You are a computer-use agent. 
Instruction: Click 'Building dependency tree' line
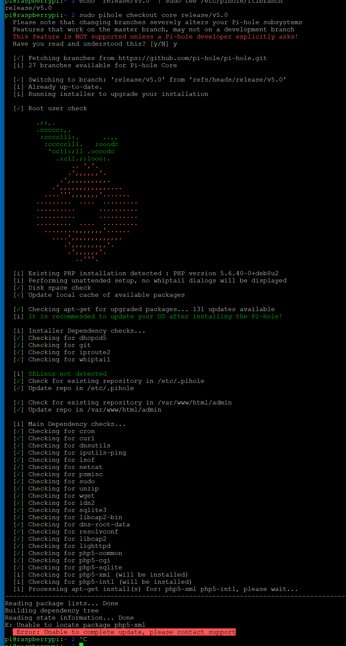52,610
